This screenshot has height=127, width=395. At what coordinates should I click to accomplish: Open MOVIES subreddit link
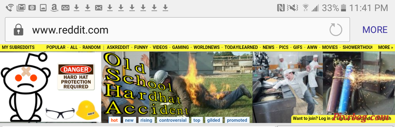[330, 47]
